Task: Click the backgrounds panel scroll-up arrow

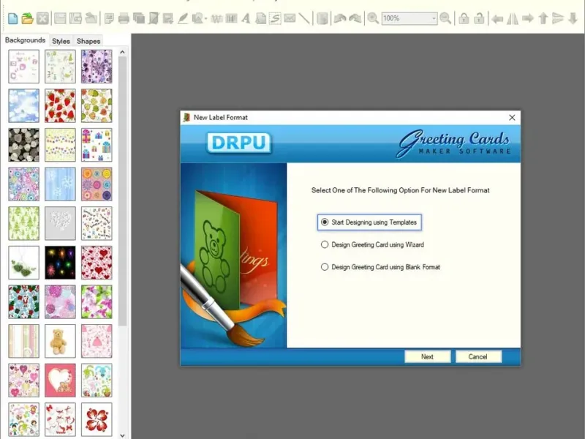Action: point(122,52)
